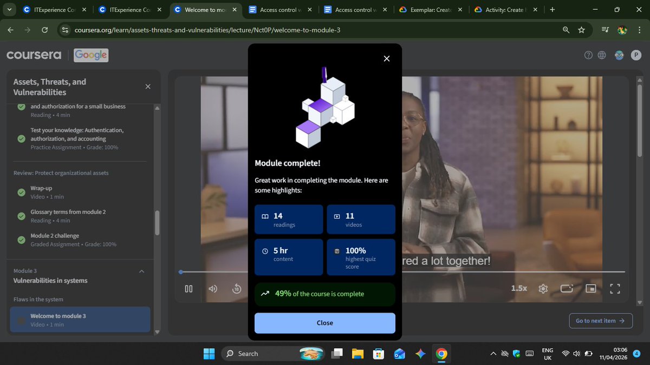Click Coursera logo
Image resolution: width=650 pixels, height=365 pixels.
click(34, 55)
